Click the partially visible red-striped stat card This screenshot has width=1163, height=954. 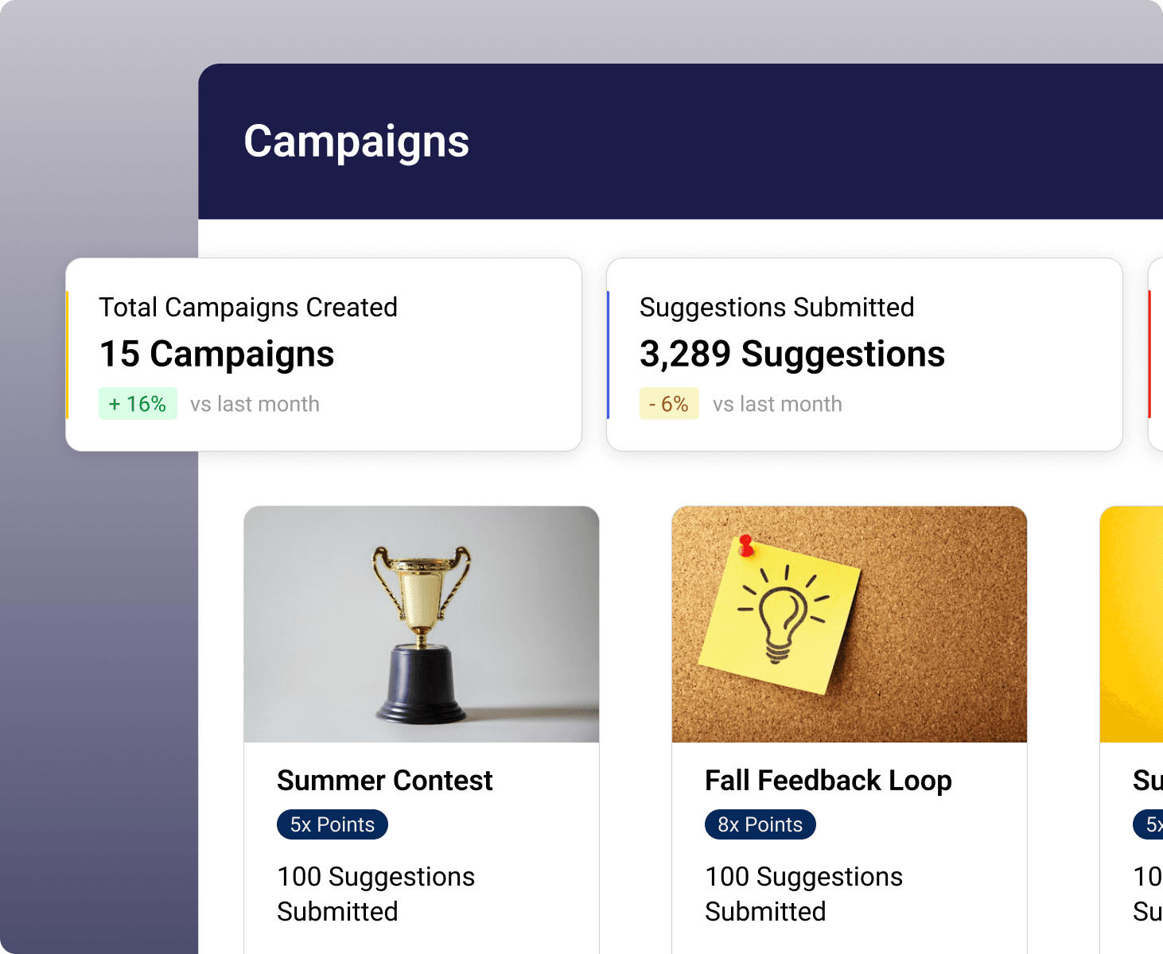1155,354
